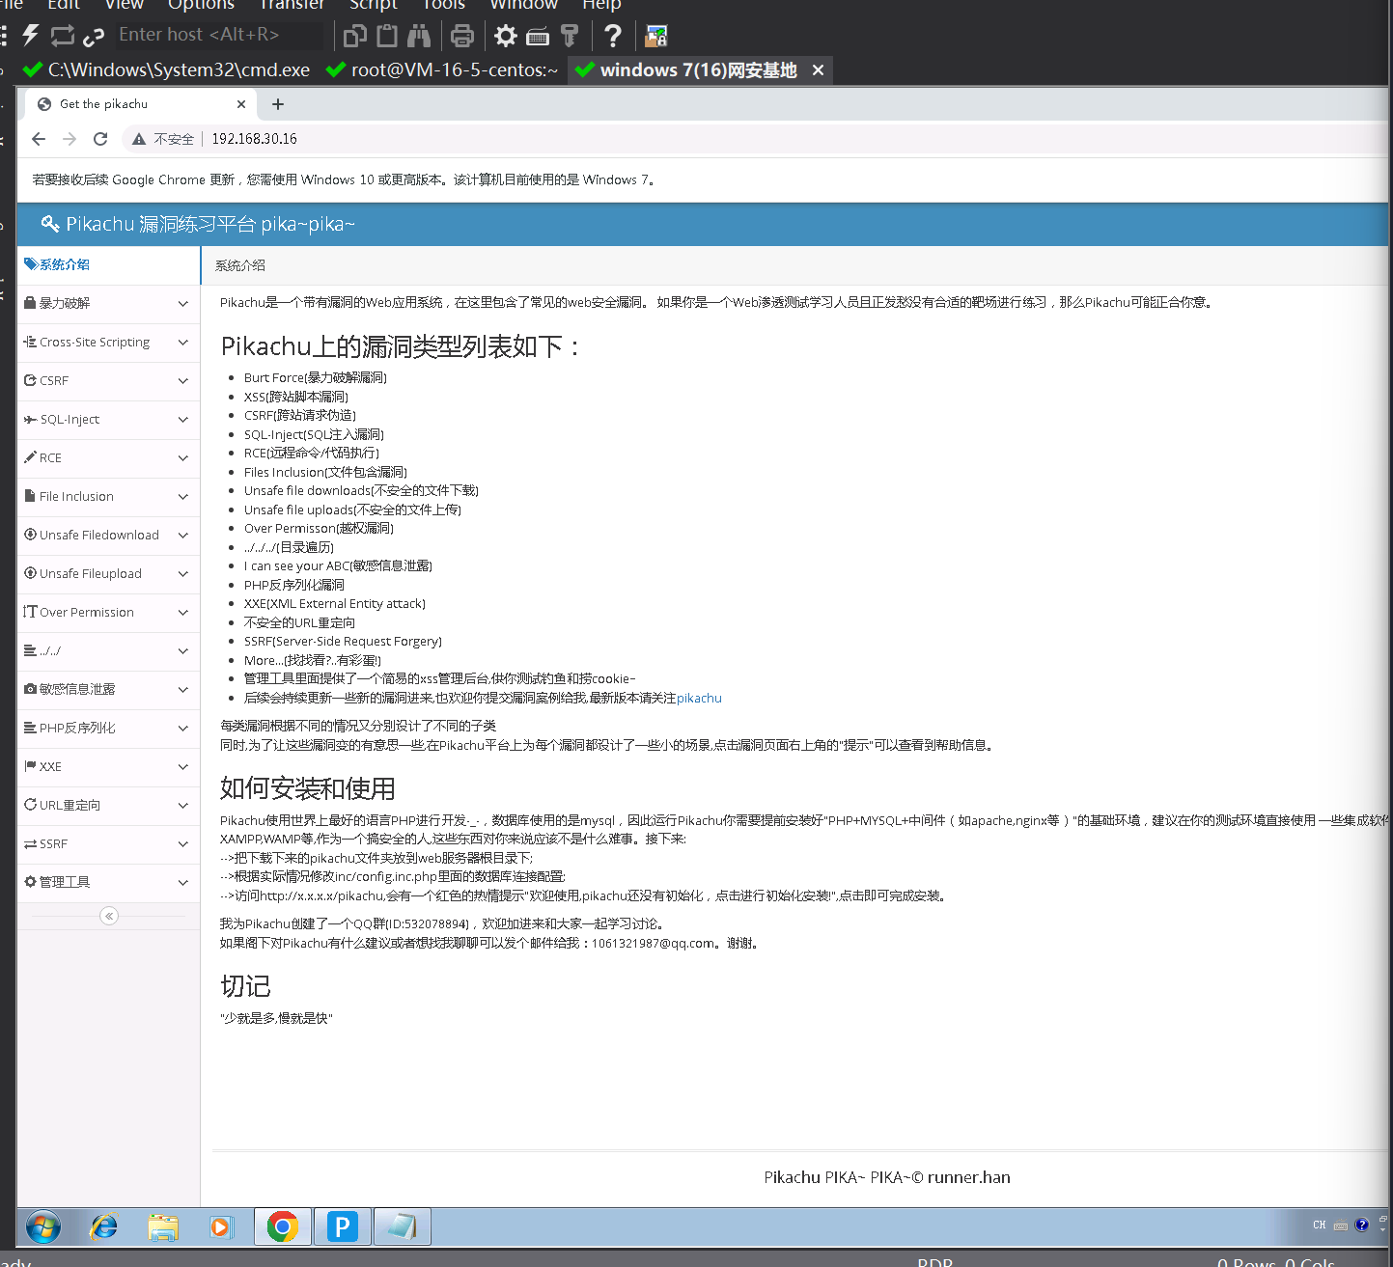1393x1267 pixels.
Task: Click the Help question mark icon
Action: (613, 36)
